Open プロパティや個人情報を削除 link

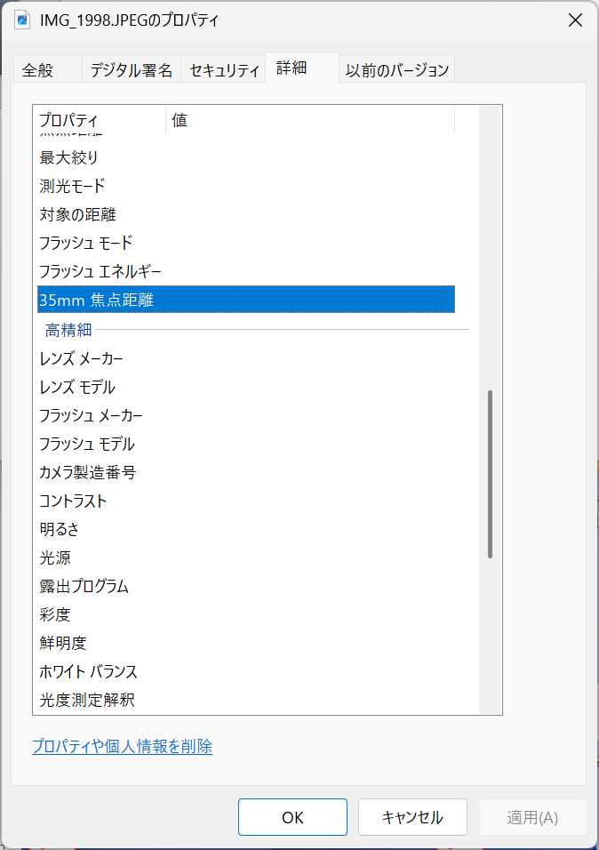click(x=122, y=747)
